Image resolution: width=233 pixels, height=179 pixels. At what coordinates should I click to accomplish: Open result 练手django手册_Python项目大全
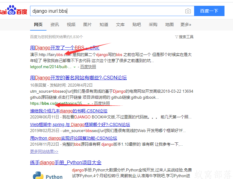coord(66,163)
